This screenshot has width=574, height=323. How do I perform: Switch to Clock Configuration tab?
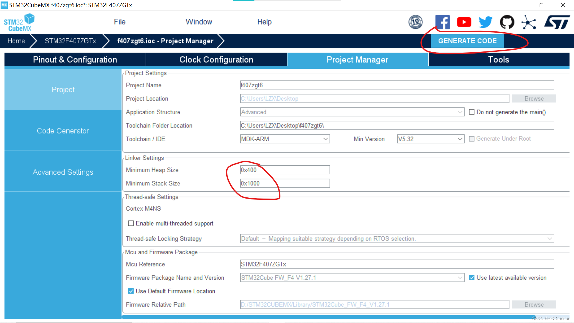coord(216,60)
